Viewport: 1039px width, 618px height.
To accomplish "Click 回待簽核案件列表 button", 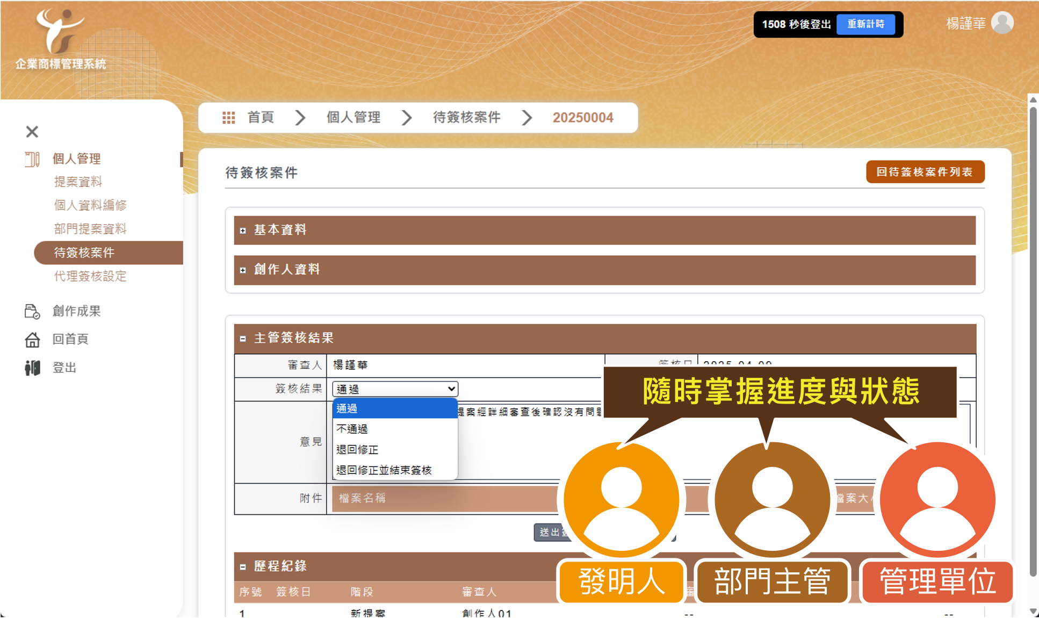I will tap(925, 172).
